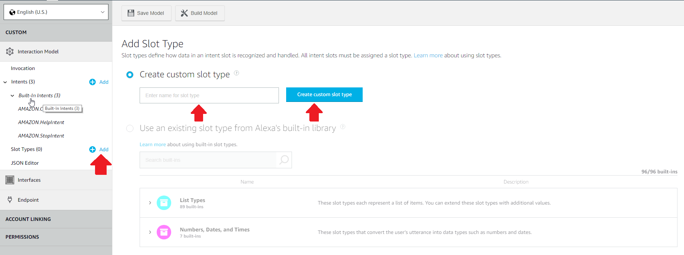Open the Permissions section

pyautogui.click(x=22, y=237)
